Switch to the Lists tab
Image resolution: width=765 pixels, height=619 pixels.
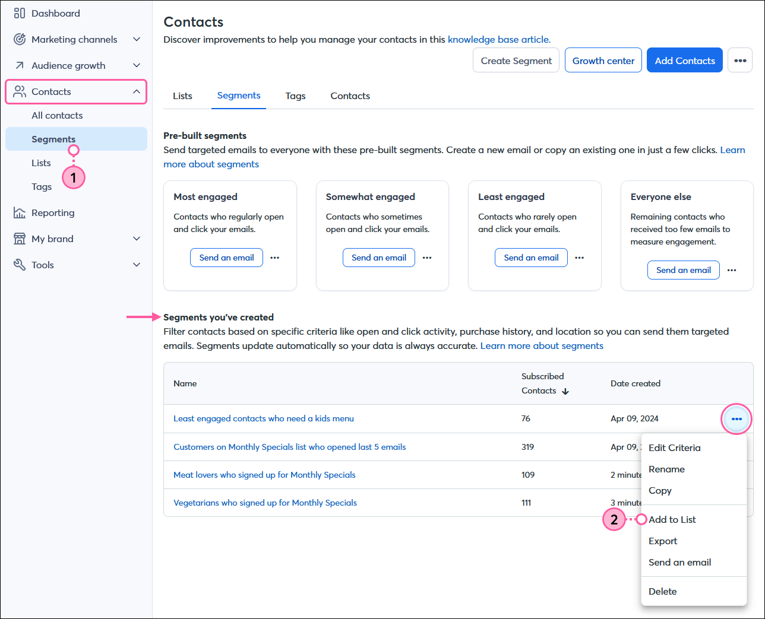182,96
